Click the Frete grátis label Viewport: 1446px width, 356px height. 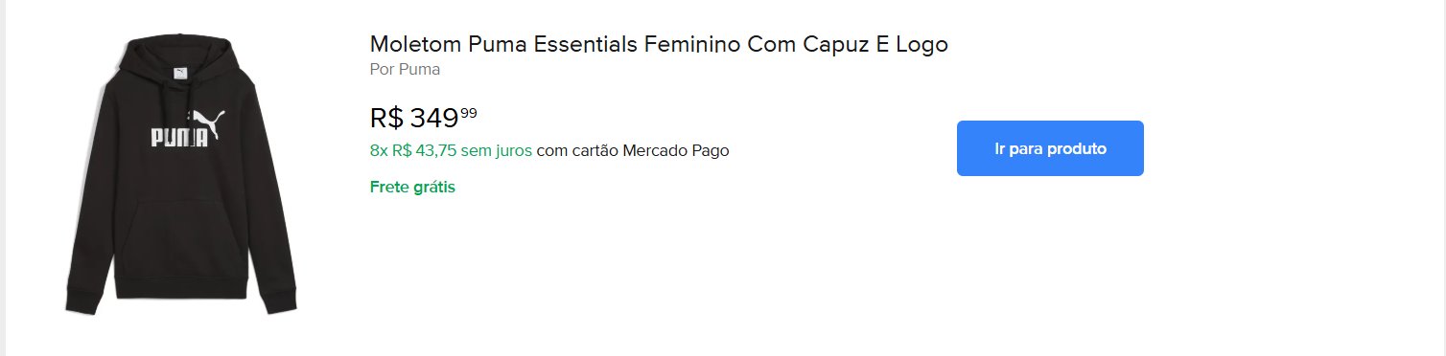[x=412, y=187]
